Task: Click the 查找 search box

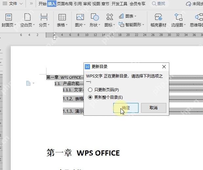Action: coord(158,4)
